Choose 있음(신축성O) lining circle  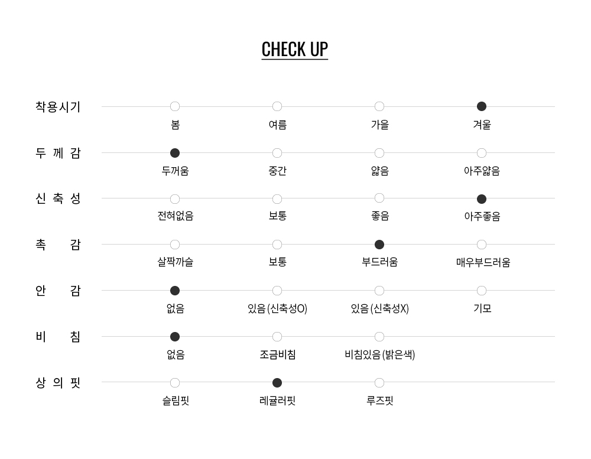[277, 291]
